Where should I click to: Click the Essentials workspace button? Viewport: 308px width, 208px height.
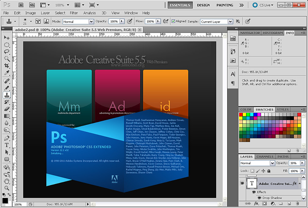tap(180, 5)
